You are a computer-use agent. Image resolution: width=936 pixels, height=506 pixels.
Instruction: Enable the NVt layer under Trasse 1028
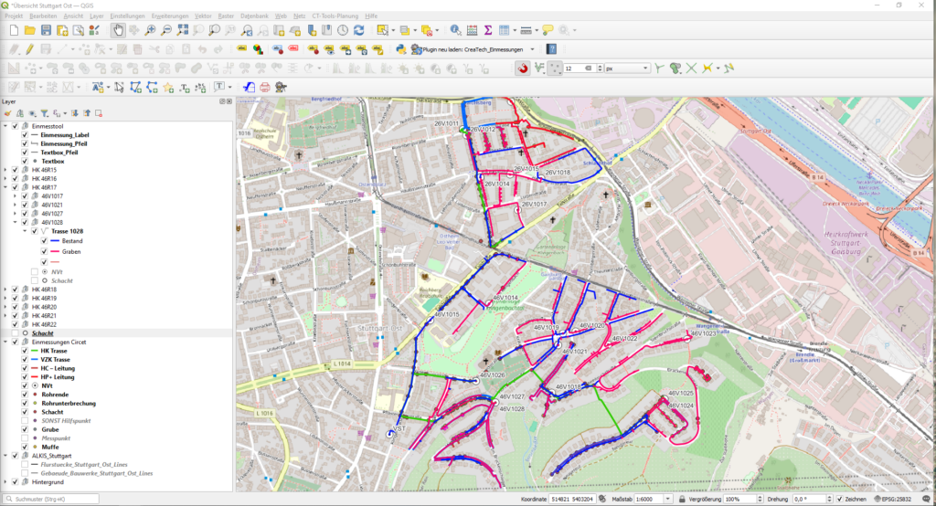(x=35, y=272)
